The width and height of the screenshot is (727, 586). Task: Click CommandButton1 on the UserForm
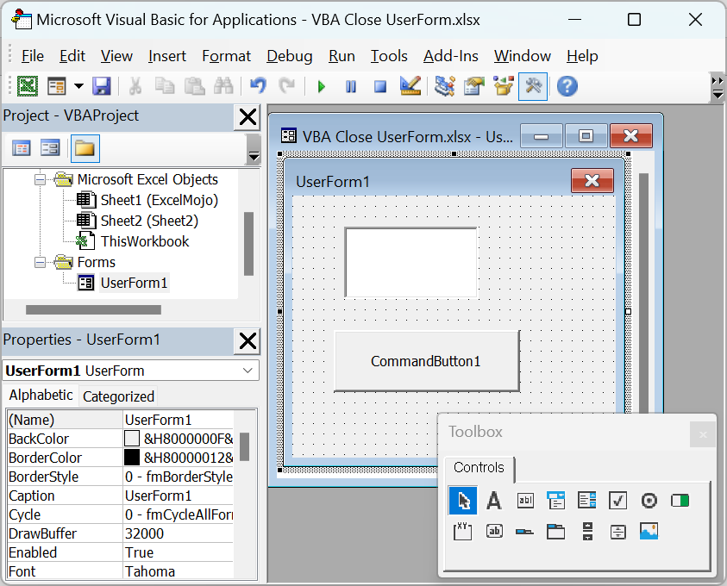pyautogui.click(x=427, y=361)
